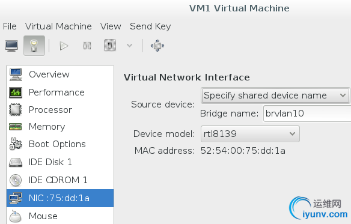Expand the Device model rtl8139 dropdown

(250, 134)
